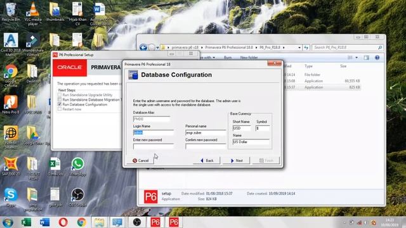
Task: Open the VLC media player desktop icon
Action: pyautogui.click(x=33, y=13)
